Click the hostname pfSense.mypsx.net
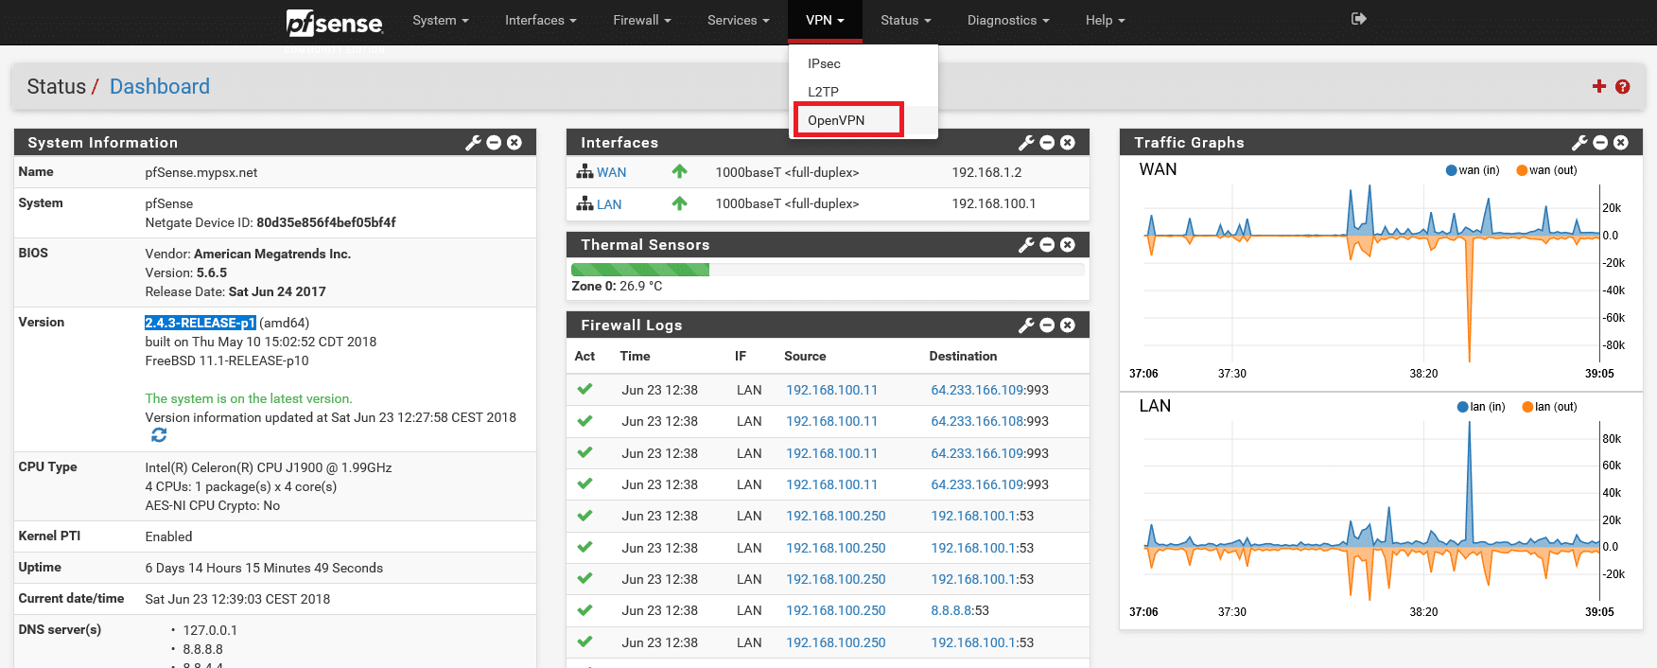 201,172
